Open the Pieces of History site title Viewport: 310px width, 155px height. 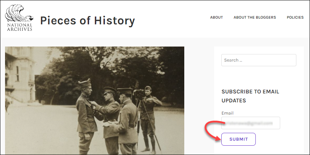point(87,20)
